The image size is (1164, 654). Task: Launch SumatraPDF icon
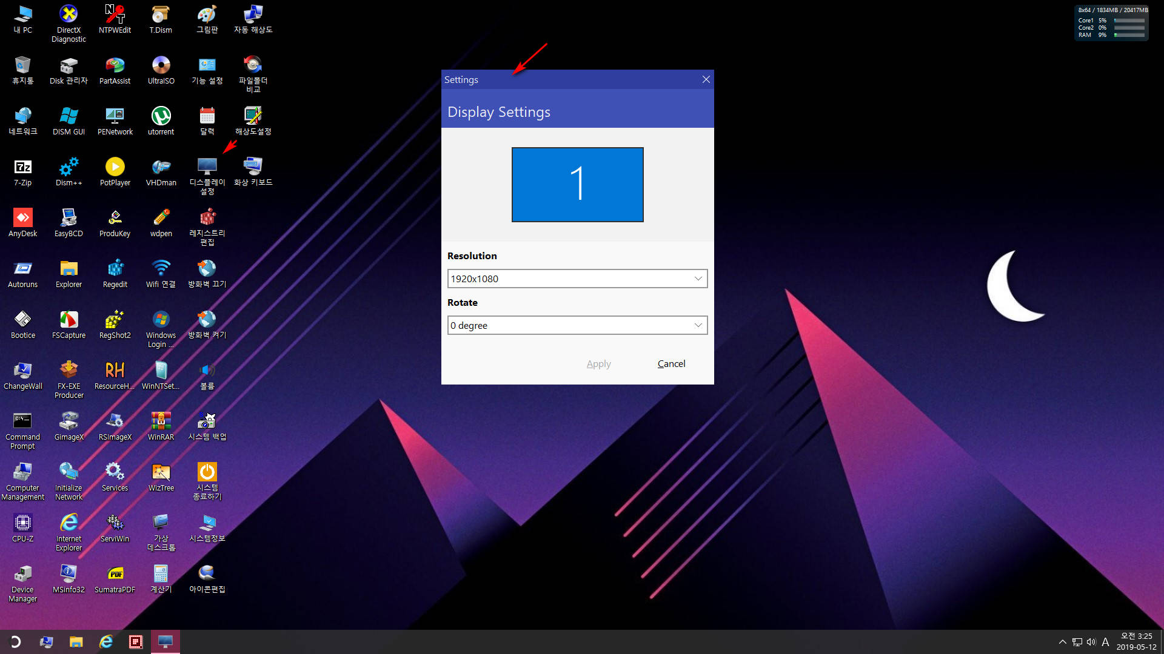[115, 578]
